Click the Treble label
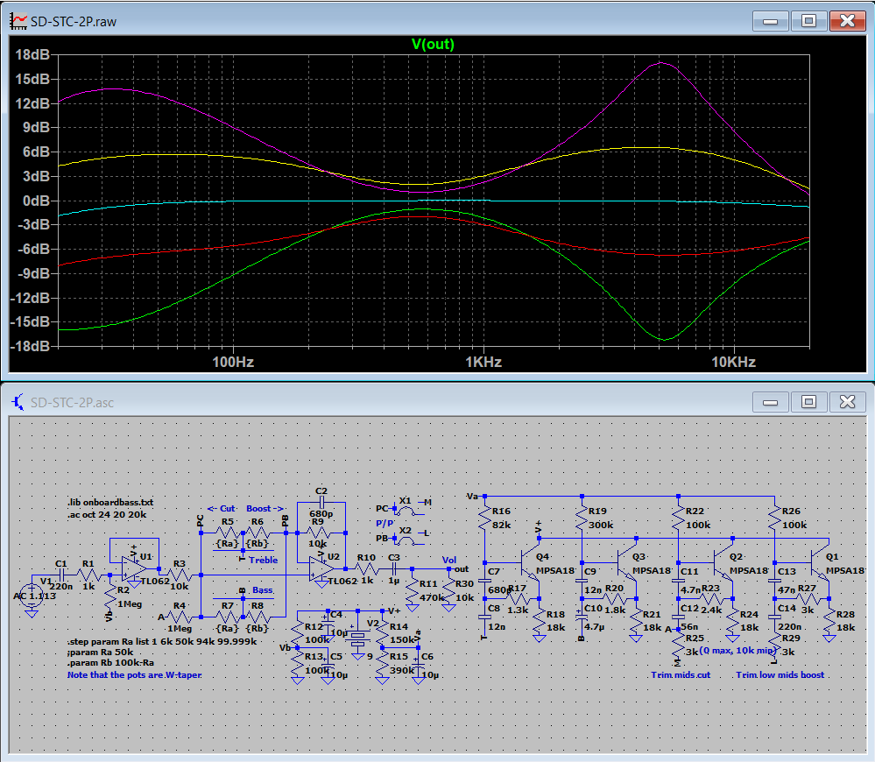 (264, 560)
